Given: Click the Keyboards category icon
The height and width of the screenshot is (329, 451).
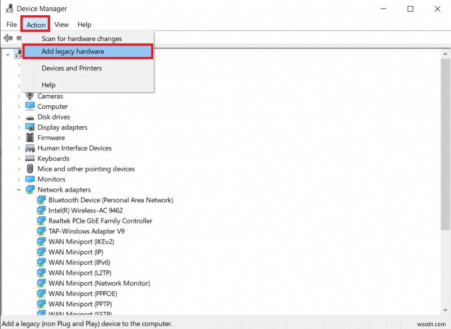Looking at the screenshot, I should [x=29, y=158].
